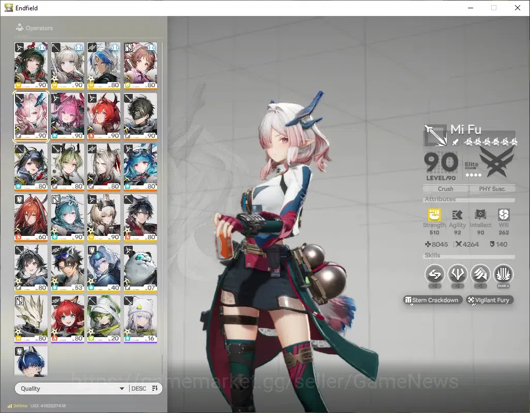The image size is (530, 413).
Task: Select the blue-white haired rabbit-eared operator
Action: [104, 66]
